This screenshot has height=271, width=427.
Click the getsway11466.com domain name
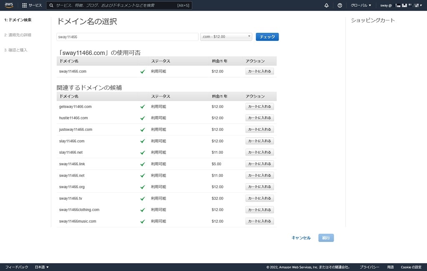[x=75, y=107]
